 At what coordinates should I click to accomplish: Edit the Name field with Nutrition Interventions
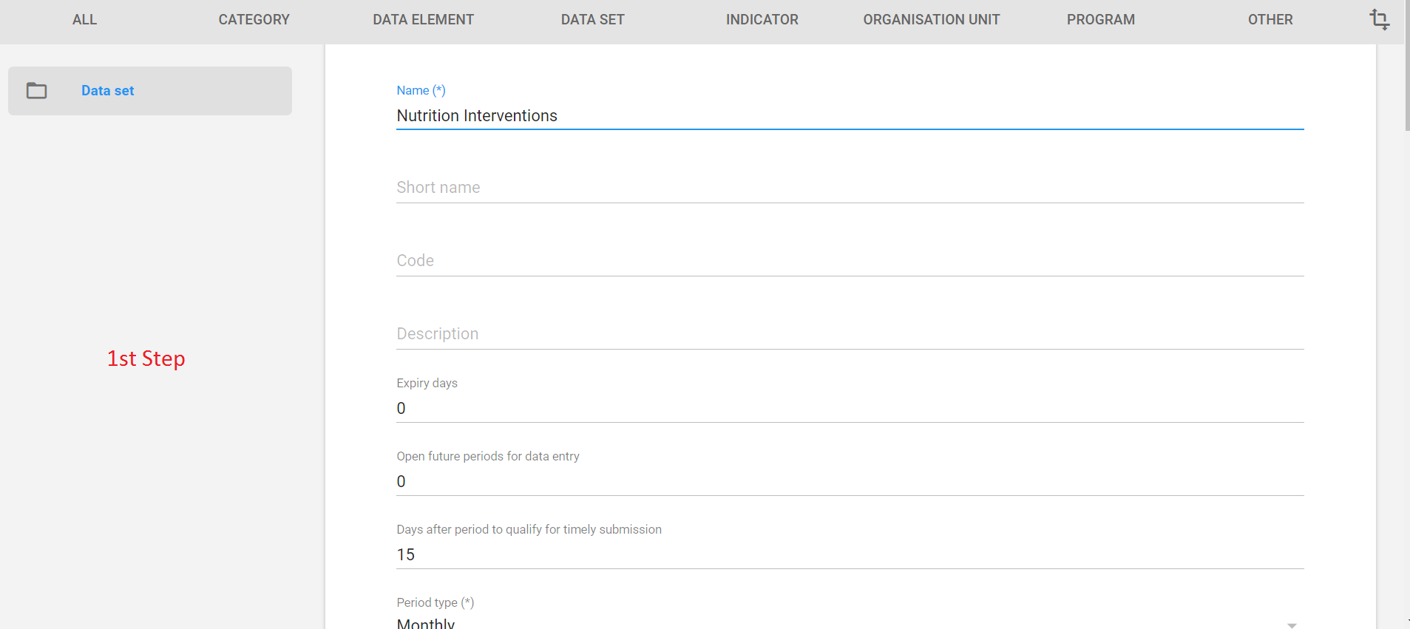(x=849, y=116)
